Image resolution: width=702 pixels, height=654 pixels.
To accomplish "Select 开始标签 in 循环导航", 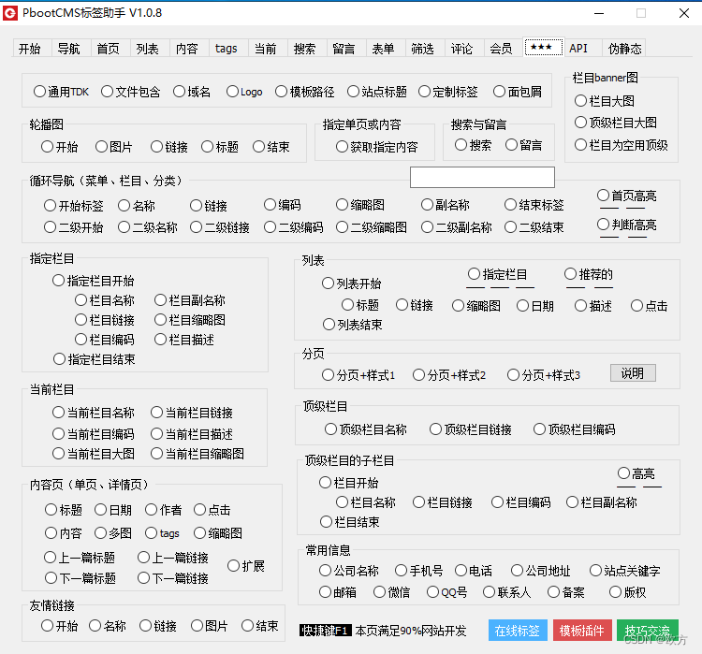I will tap(73, 206).
